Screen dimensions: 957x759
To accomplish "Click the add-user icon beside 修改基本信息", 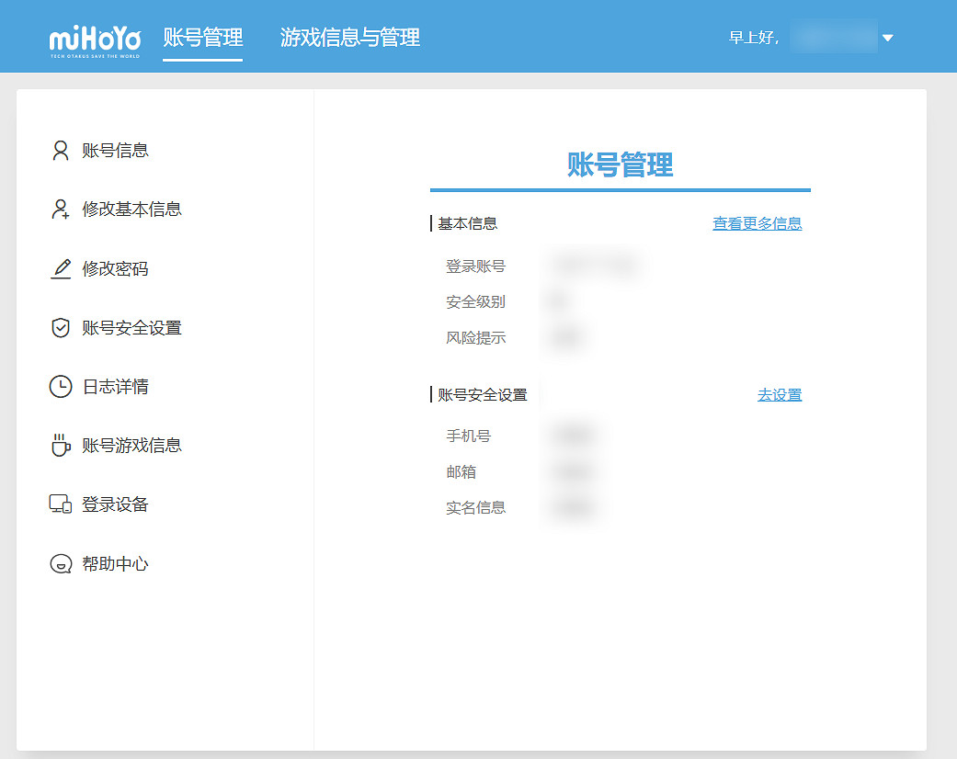I will (x=61, y=210).
